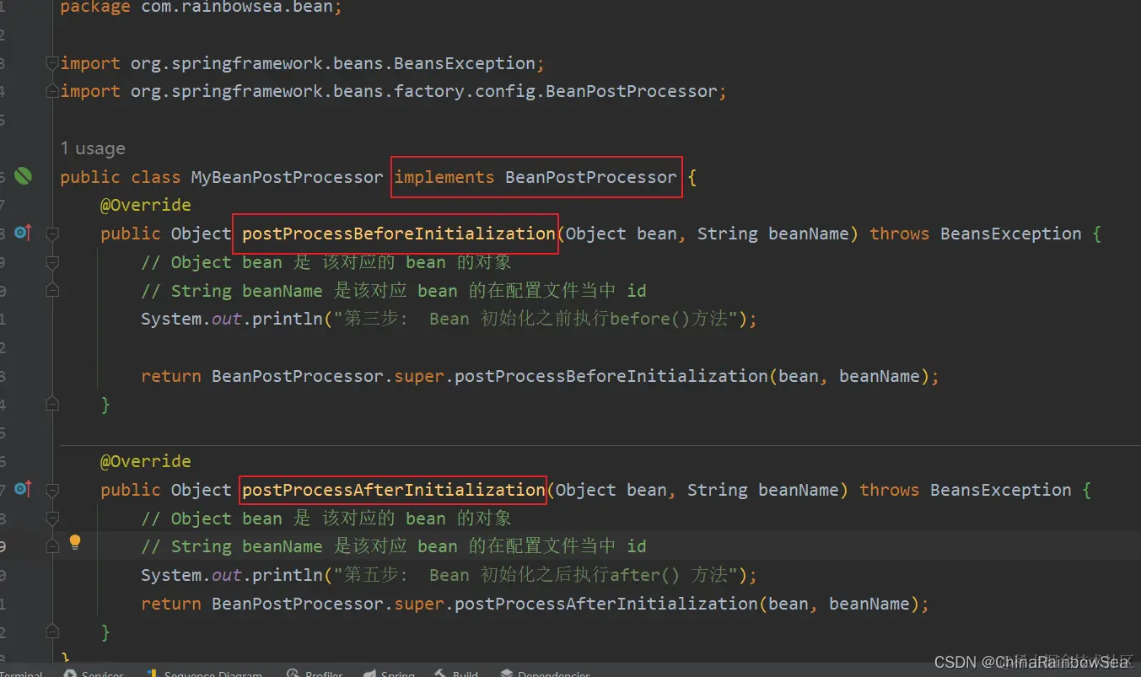
Task: Click 'BeanPostProcessor' after the implements keyword
Action: (x=590, y=177)
